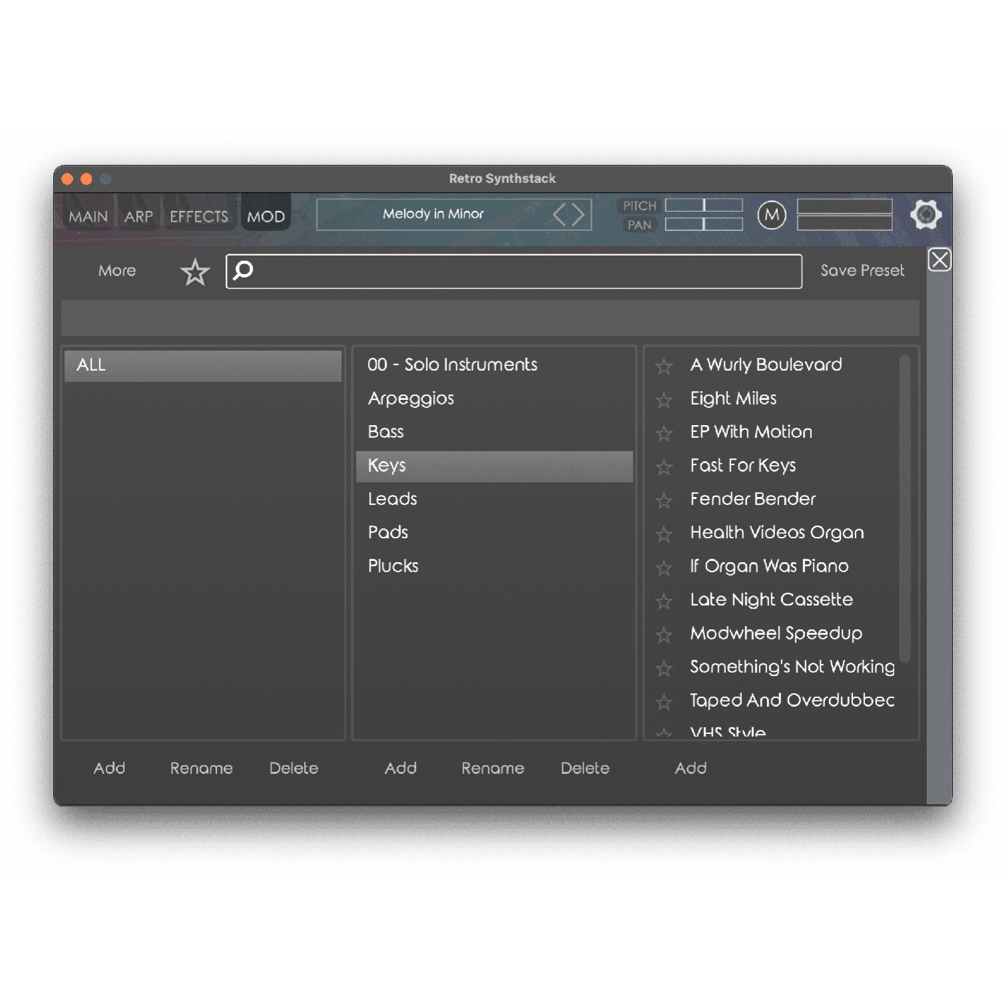Select the Keys category
This screenshot has width=1006, height=1006.
click(x=494, y=466)
